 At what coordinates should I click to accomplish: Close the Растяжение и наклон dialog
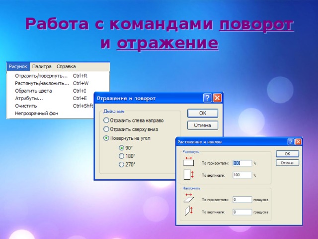coord(298,142)
